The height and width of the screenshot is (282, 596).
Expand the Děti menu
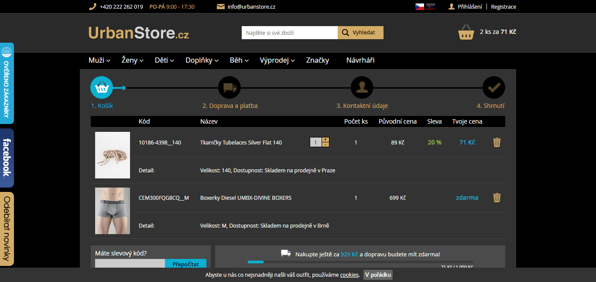[x=164, y=60]
